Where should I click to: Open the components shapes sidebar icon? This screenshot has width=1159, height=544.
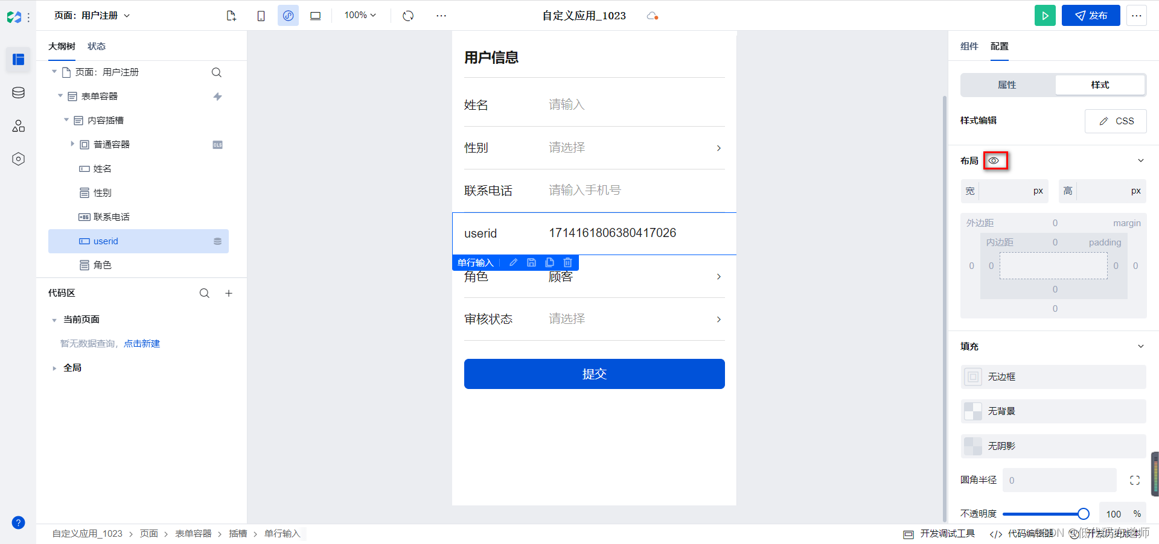tap(18, 125)
